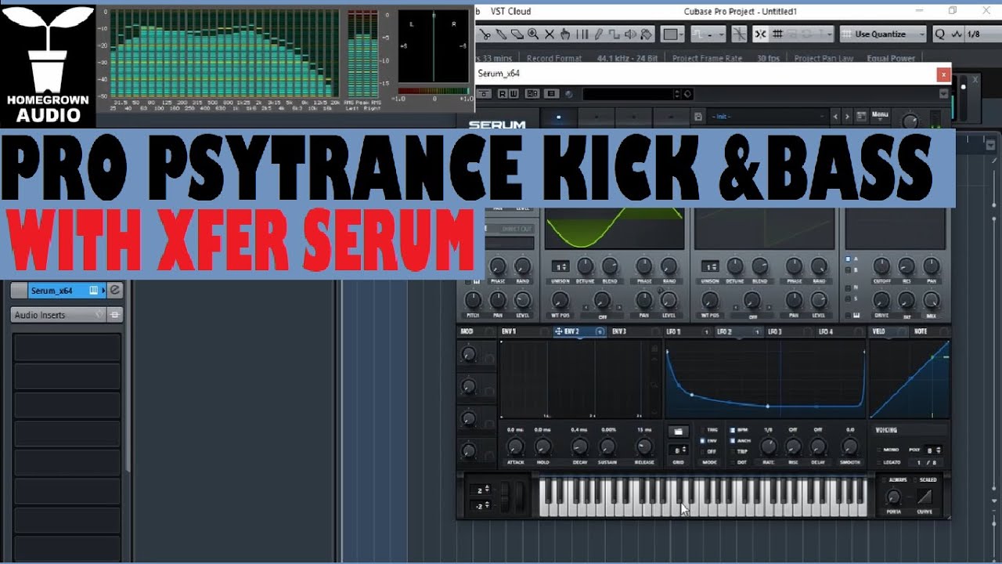This screenshot has width=1002, height=564.
Task: Toggle the Snap on/off icon
Action: 760,34
